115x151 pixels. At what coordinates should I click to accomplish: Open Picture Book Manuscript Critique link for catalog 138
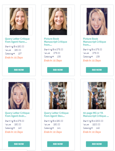point(55,42)
